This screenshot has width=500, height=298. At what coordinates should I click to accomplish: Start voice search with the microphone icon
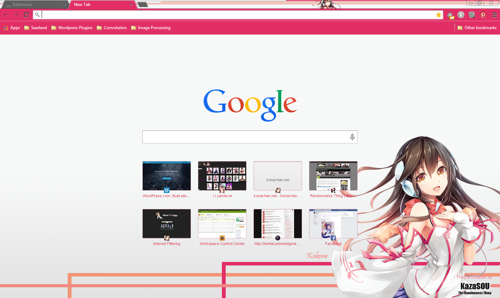pos(352,137)
